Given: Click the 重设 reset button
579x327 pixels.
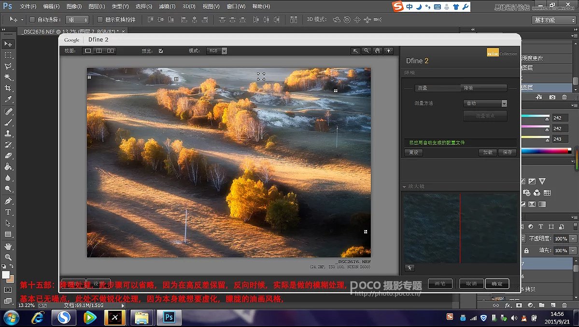Looking at the screenshot, I should (x=413, y=152).
